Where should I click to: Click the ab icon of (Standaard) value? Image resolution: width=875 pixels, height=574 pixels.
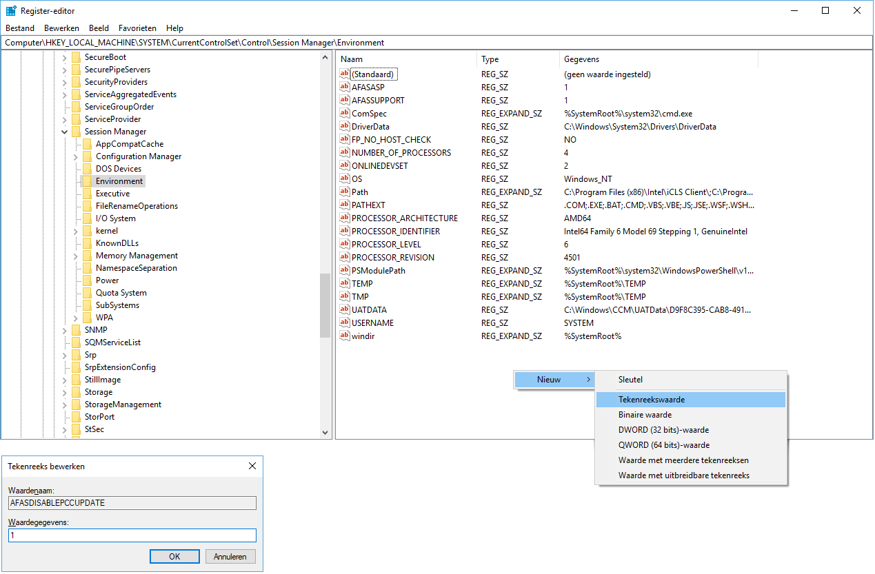(x=345, y=74)
